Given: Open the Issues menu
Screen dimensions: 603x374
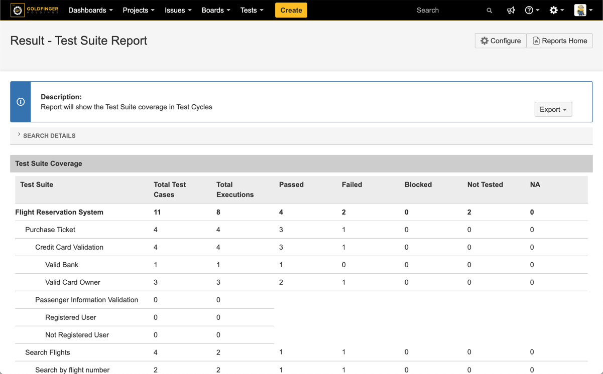Looking at the screenshot, I should (x=178, y=11).
